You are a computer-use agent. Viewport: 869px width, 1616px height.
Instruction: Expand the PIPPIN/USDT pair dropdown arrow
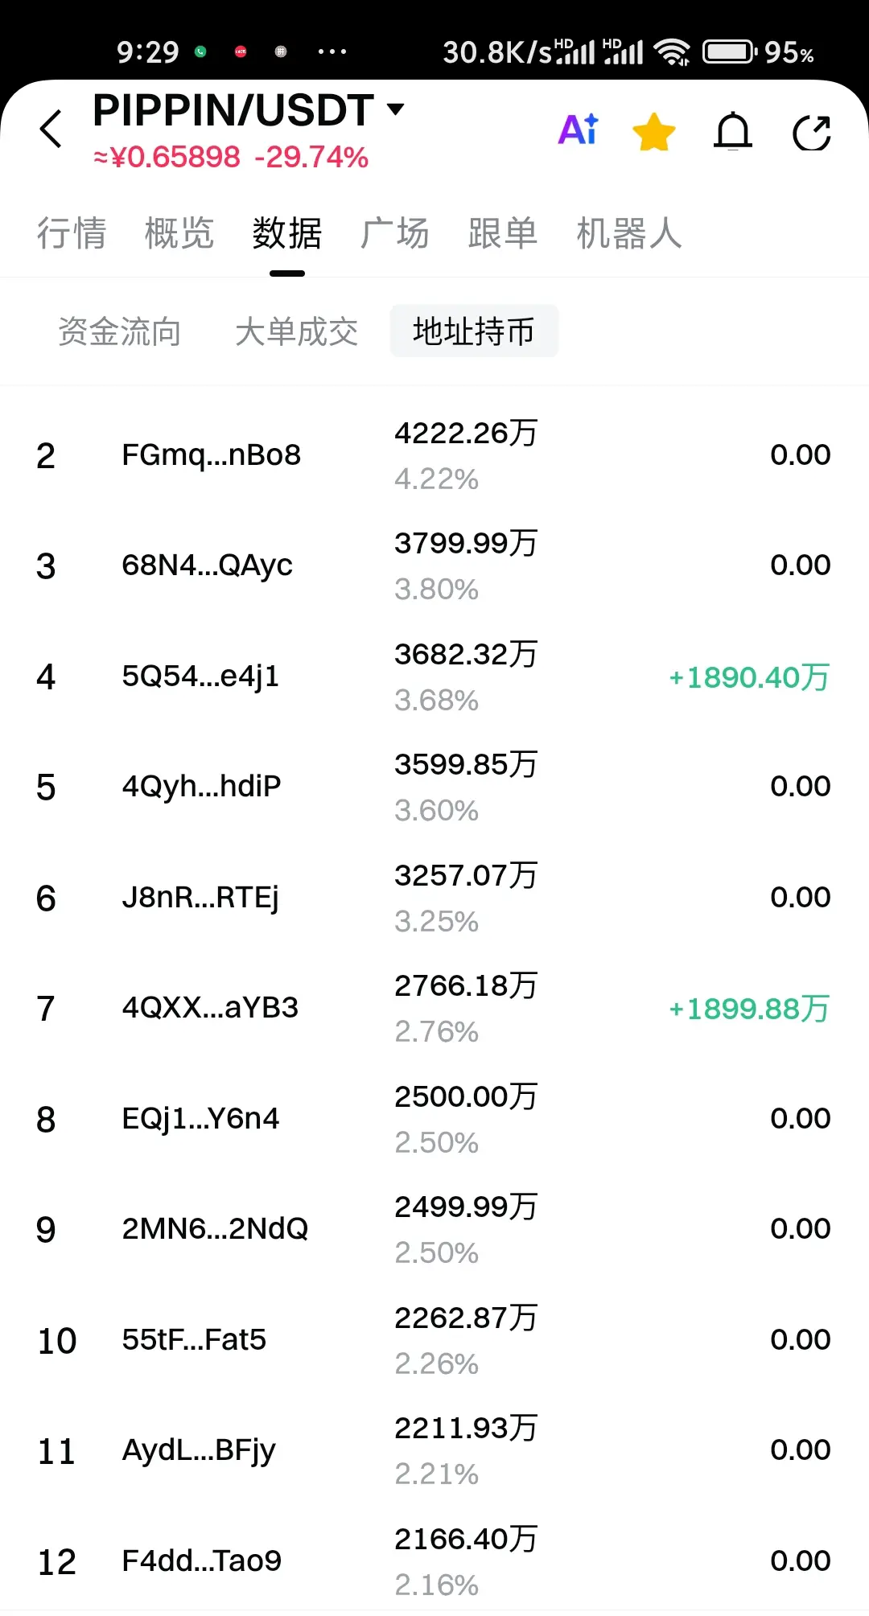(x=395, y=109)
